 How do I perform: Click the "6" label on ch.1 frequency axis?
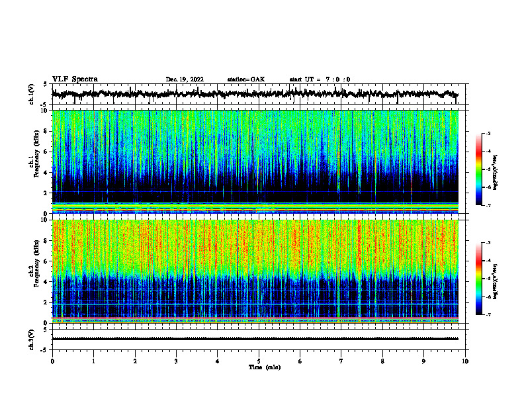[x=46, y=152]
